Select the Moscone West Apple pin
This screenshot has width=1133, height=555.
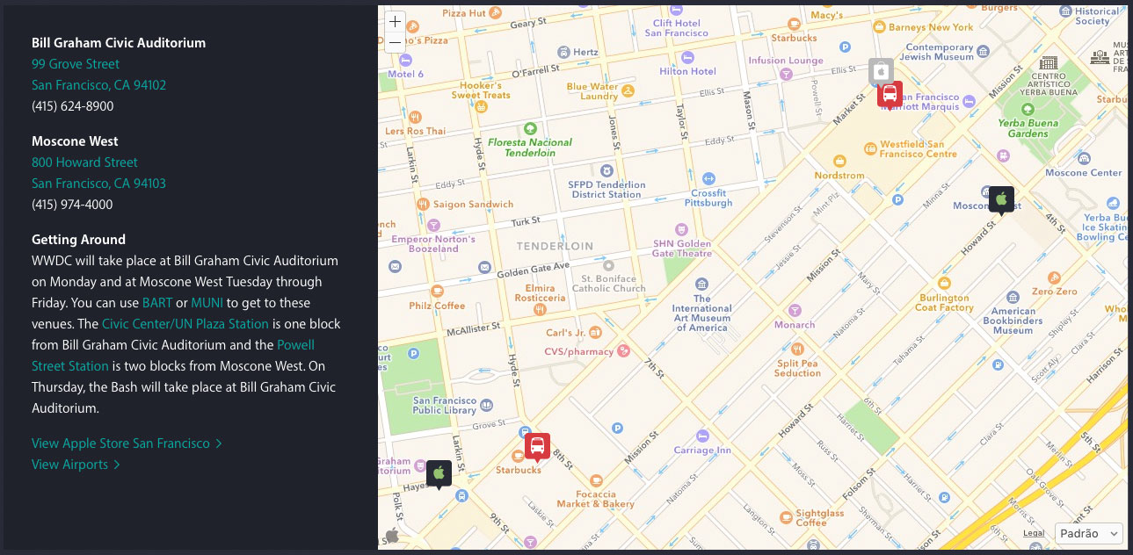(x=1000, y=199)
